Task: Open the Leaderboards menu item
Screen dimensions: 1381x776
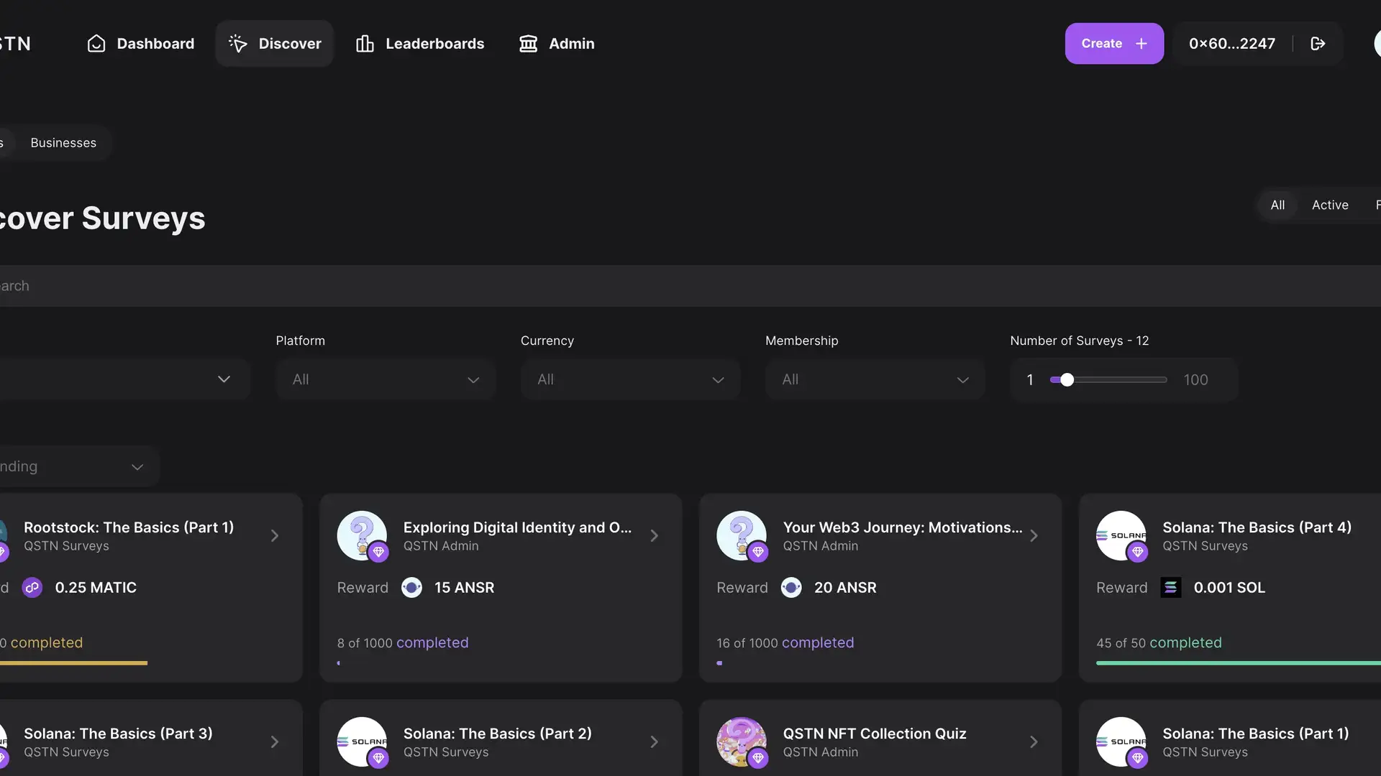Action: (x=434, y=44)
